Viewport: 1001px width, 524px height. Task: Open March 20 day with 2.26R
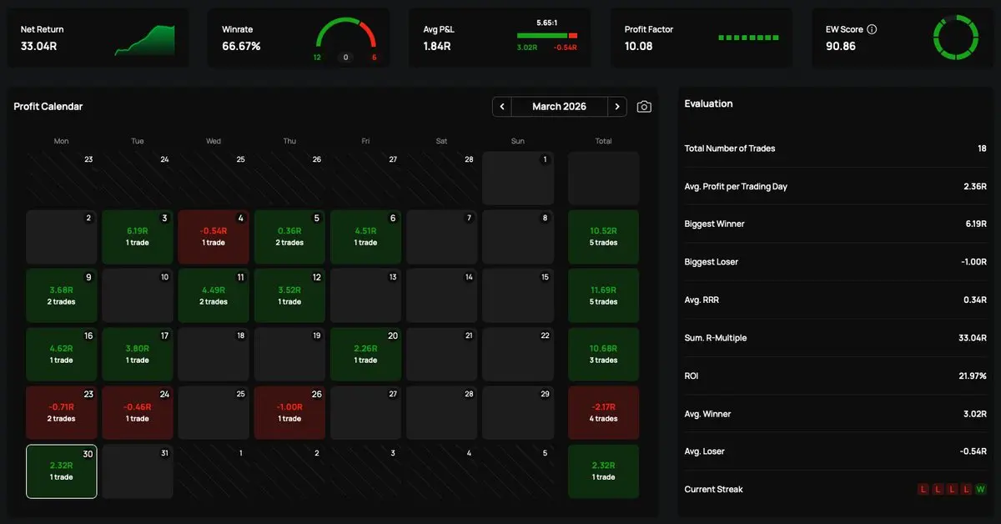pyautogui.click(x=365, y=354)
